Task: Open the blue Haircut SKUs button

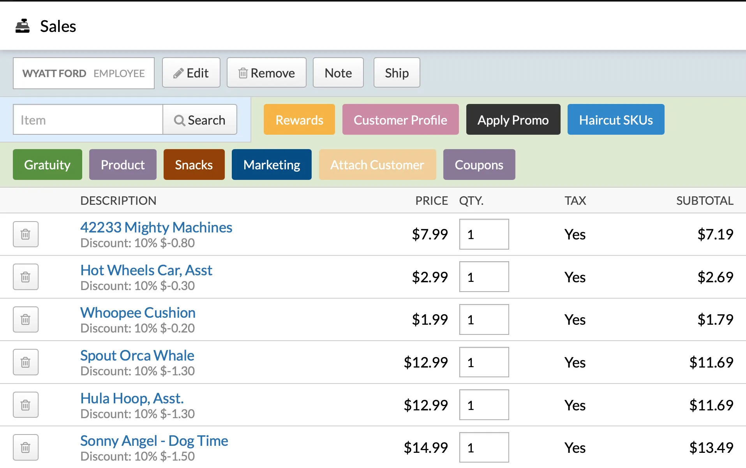Action: (616, 120)
